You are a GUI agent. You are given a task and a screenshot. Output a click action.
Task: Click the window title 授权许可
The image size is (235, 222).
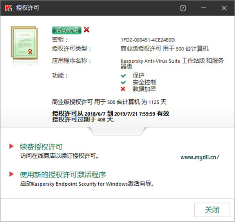[x=28, y=8]
